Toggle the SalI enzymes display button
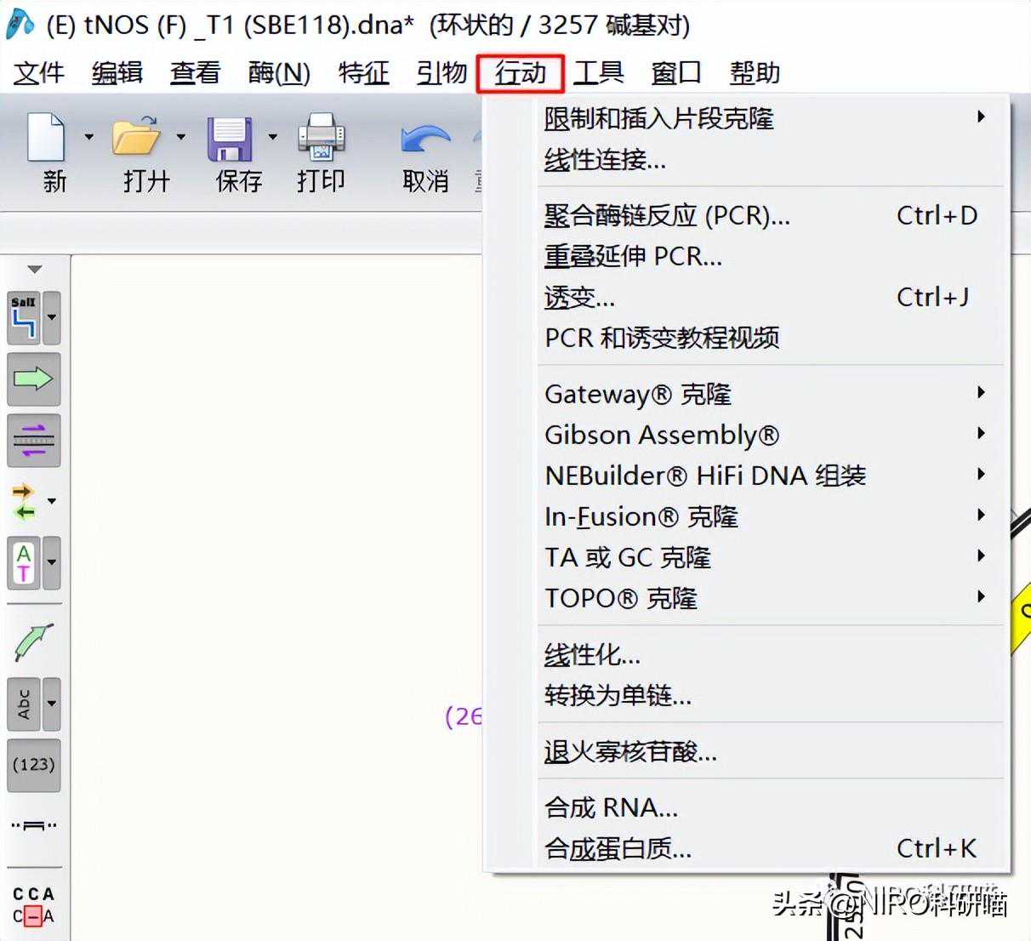This screenshot has height=941, width=1031. pyautogui.click(x=25, y=317)
